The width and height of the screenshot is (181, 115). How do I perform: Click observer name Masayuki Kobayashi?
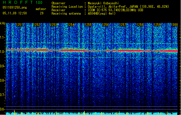tap(103, 3)
